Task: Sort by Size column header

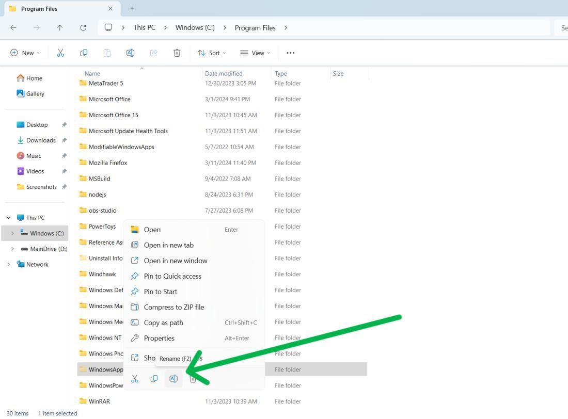Action: (x=338, y=73)
